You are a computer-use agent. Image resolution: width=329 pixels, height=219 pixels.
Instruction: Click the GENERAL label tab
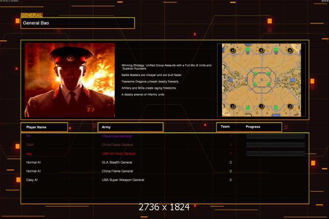32,15
